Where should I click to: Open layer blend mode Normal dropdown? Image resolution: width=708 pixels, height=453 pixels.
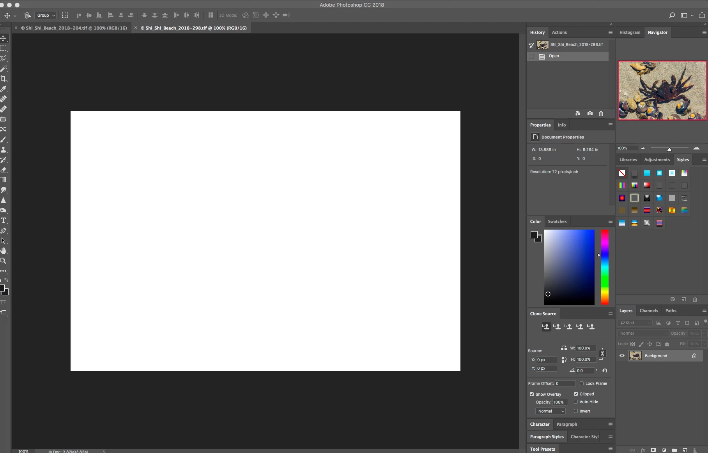click(643, 334)
